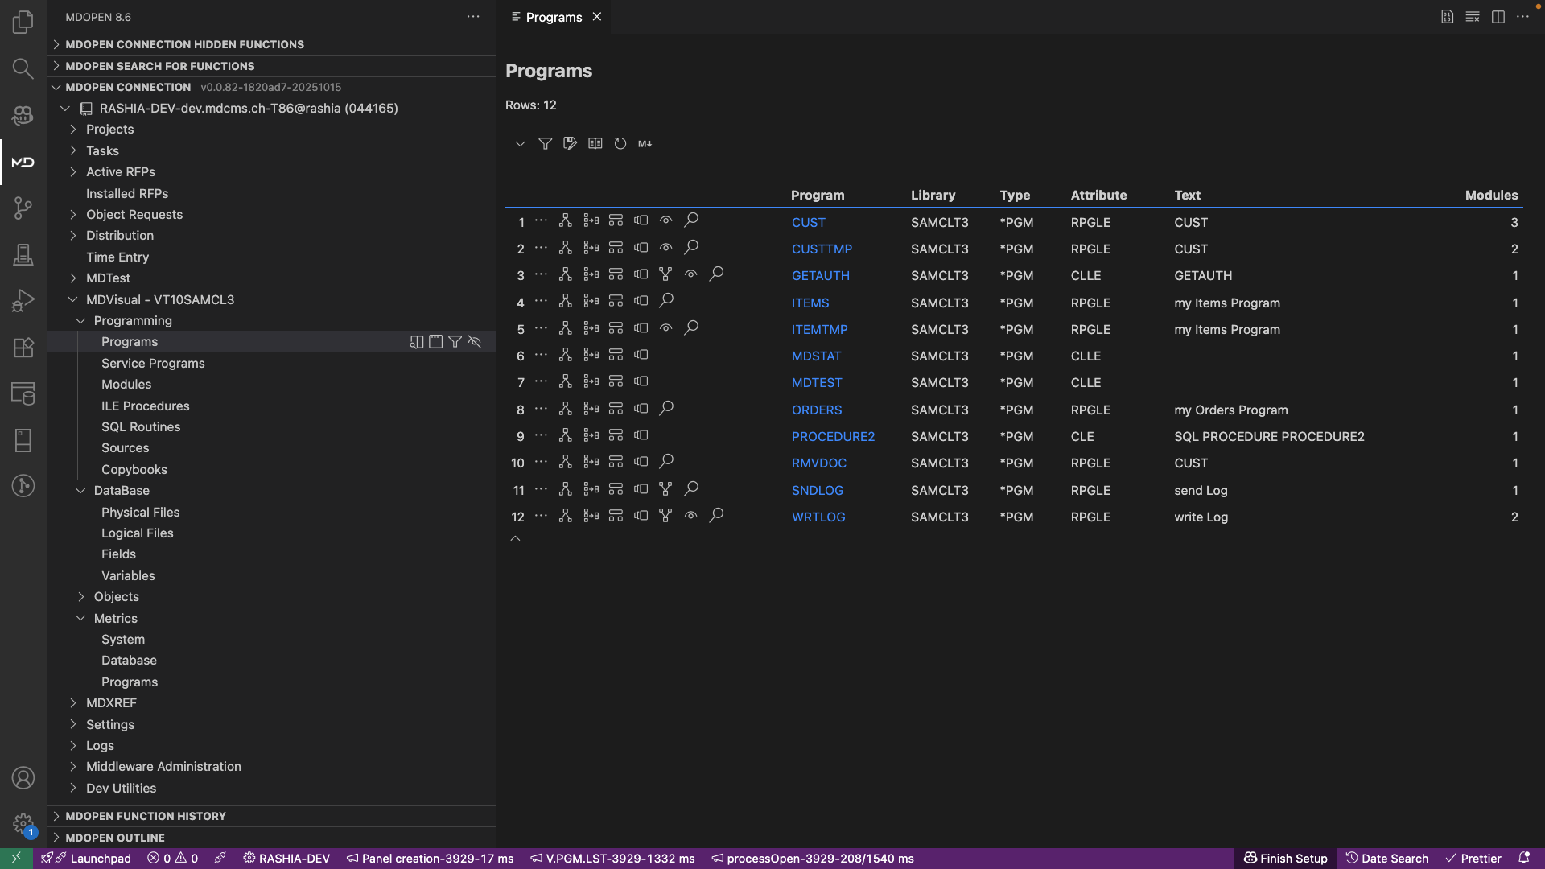This screenshot has width=1545, height=869.
Task: Toggle the eye icon in CUSTTMP row
Action: pyautogui.click(x=665, y=247)
